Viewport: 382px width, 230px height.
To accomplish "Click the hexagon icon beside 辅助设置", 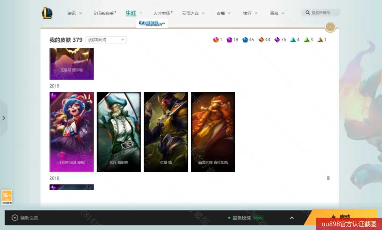I will [15, 218].
